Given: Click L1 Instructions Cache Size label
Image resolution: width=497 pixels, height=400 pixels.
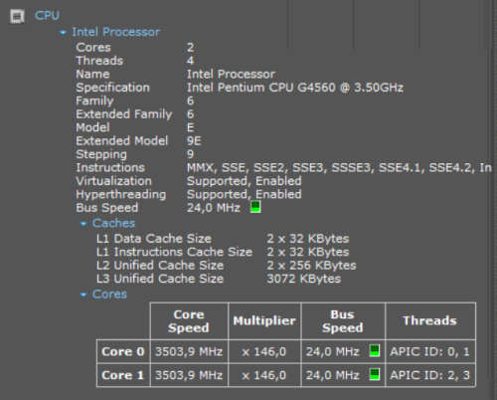Looking at the screenshot, I should tap(174, 252).
